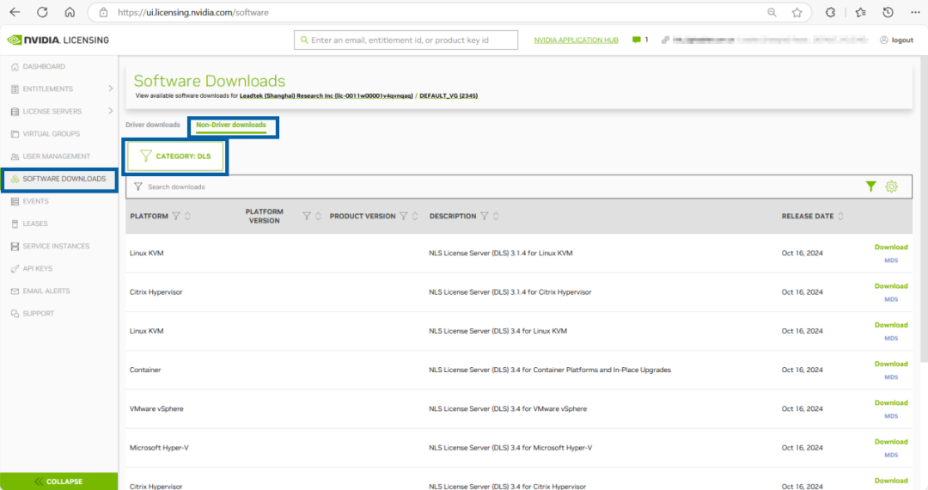Click the green active filter funnel icon
Viewport: 928px width, 490px height.
870,187
